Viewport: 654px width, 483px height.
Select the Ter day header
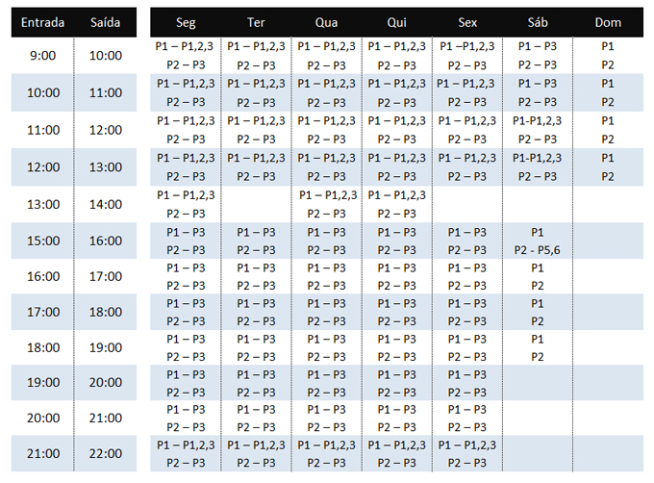[x=256, y=22]
